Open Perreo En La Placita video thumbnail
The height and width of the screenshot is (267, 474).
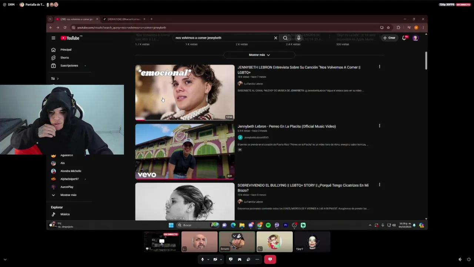[185, 151]
